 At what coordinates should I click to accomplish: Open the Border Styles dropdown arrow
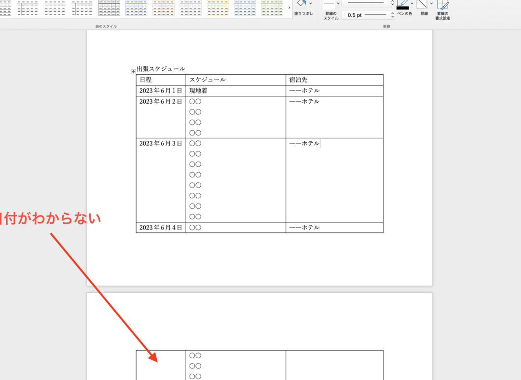coord(338,4)
